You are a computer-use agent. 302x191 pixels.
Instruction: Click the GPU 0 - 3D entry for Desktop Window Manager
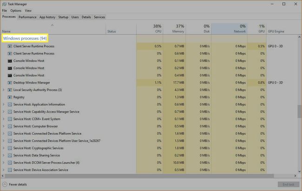275,83
